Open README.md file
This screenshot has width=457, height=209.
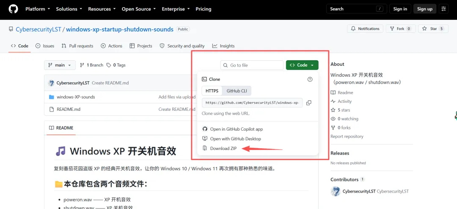(x=69, y=110)
